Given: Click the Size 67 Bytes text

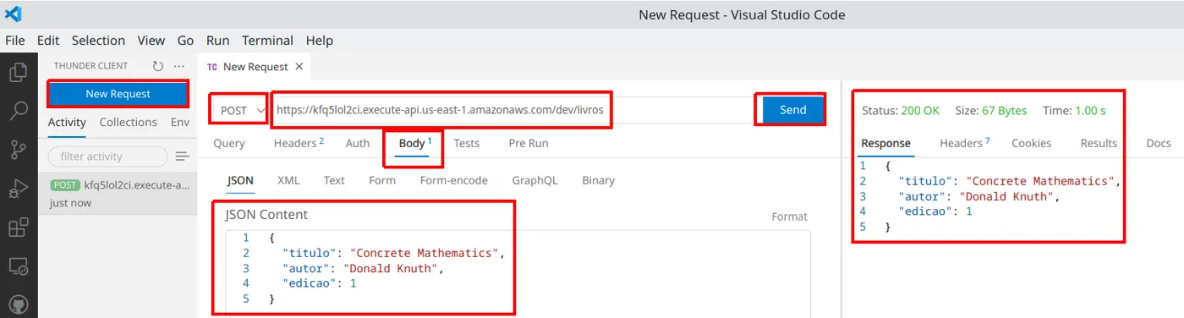Looking at the screenshot, I should coord(991,111).
